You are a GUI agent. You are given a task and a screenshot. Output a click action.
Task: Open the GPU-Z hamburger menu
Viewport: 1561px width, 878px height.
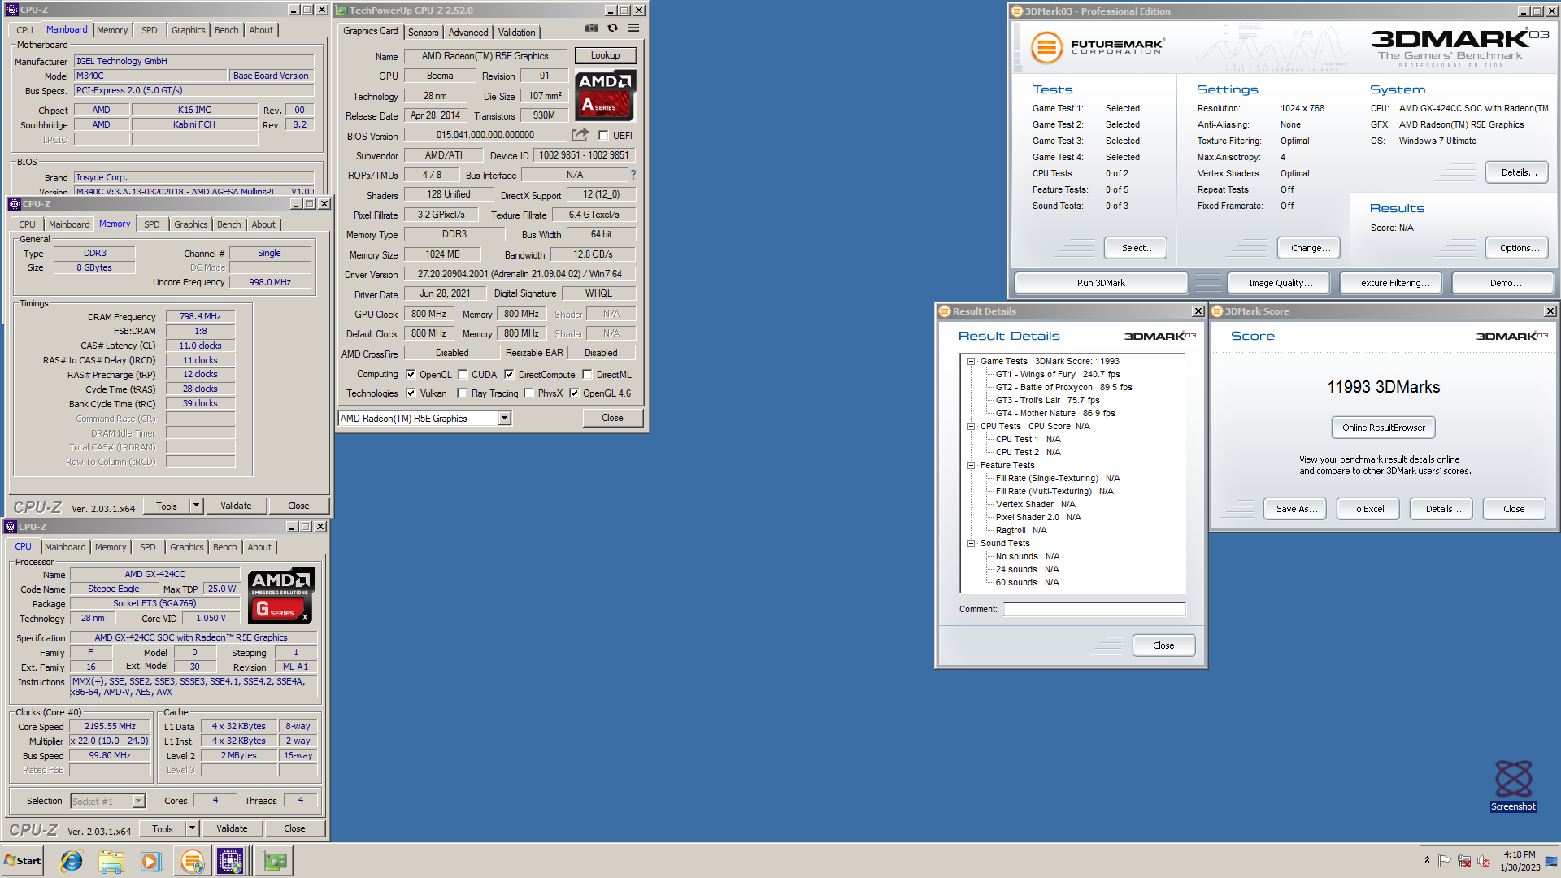[633, 28]
